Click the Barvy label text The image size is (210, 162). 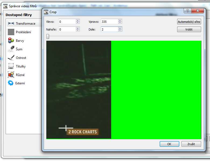(20, 41)
